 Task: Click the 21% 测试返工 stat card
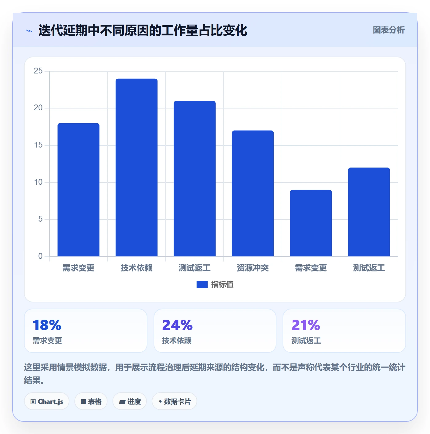344,331
